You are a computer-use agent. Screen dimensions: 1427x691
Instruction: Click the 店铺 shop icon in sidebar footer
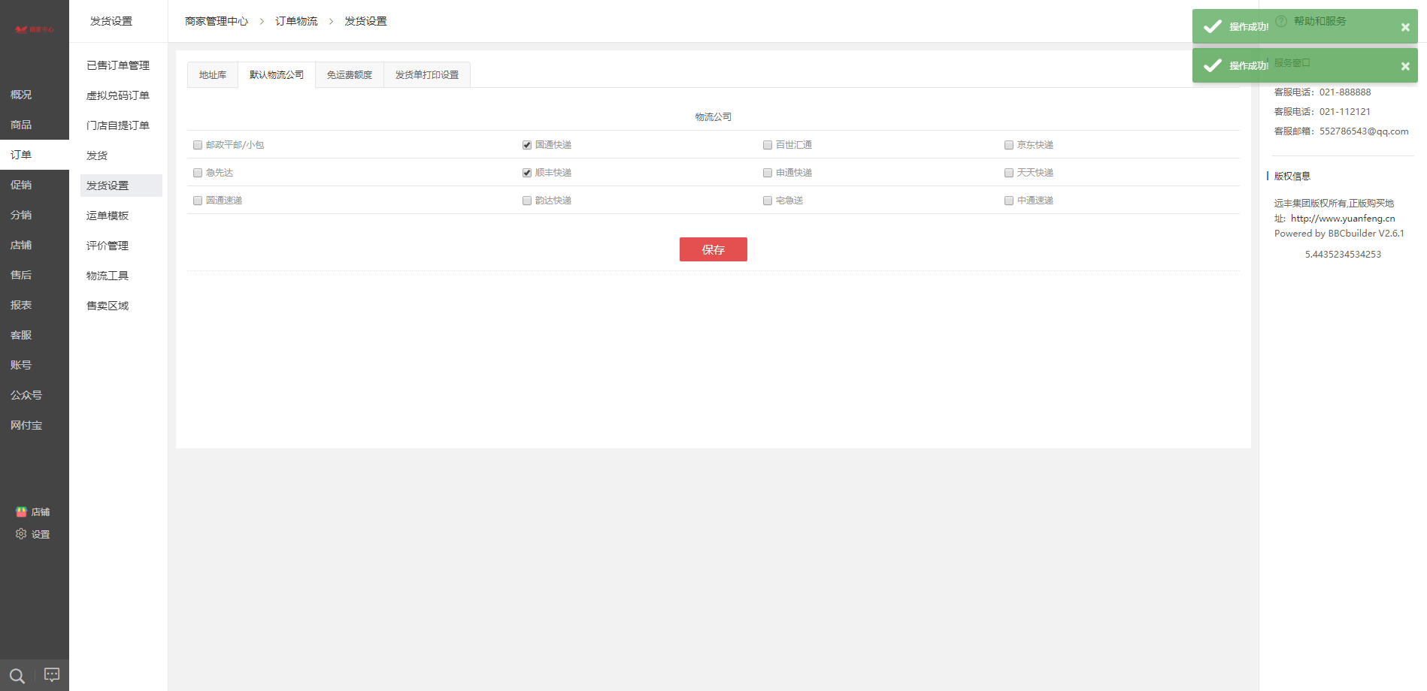pos(21,511)
